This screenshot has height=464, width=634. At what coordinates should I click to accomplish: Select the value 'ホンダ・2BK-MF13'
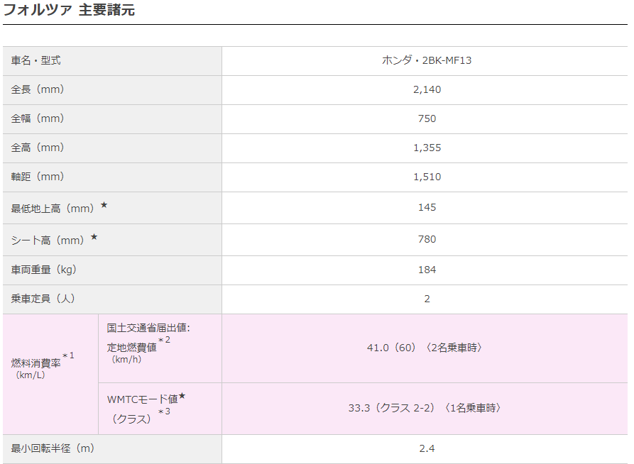coord(427,60)
